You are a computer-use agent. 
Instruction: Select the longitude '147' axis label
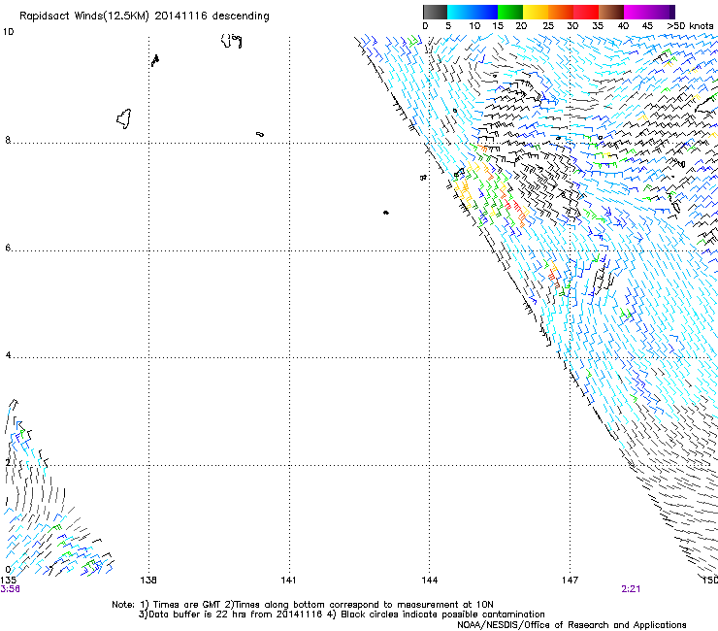[571, 581]
